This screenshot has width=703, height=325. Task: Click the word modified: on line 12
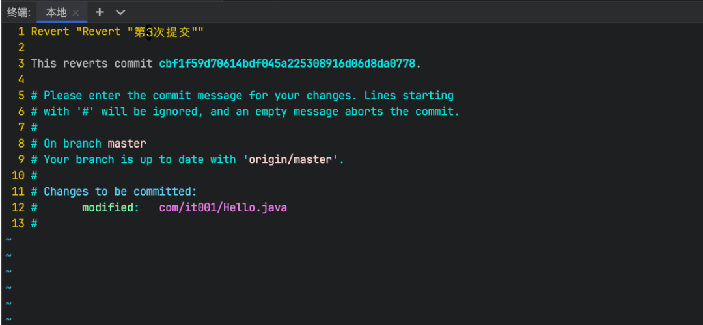[x=111, y=208]
